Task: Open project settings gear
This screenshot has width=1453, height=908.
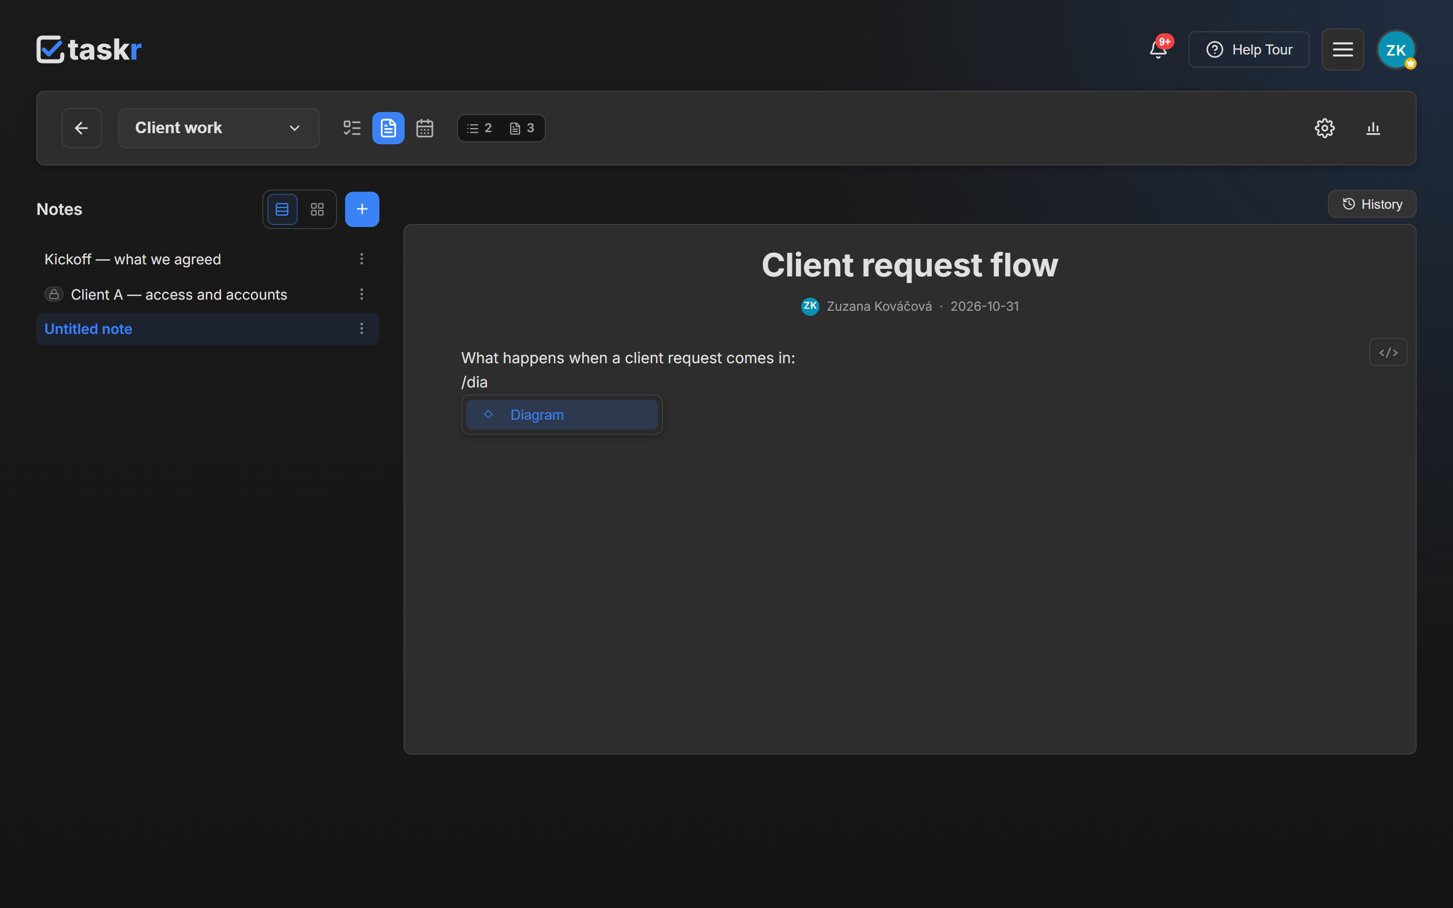Action: pyautogui.click(x=1324, y=128)
